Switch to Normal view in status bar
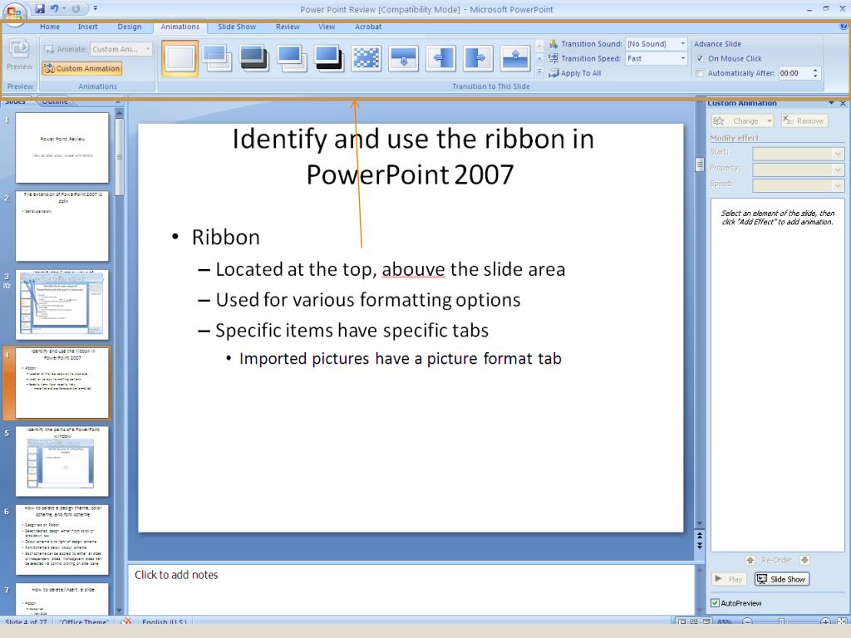Image resolution: width=851 pixels, height=638 pixels. [681, 621]
